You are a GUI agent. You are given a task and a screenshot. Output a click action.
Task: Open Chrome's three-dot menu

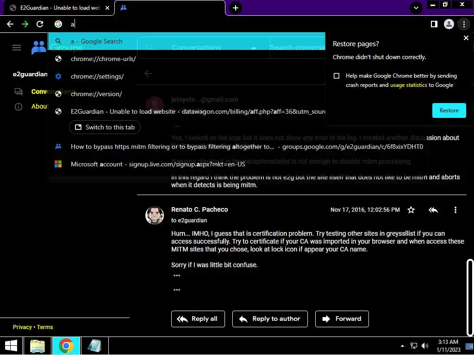(x=464, y=24)
